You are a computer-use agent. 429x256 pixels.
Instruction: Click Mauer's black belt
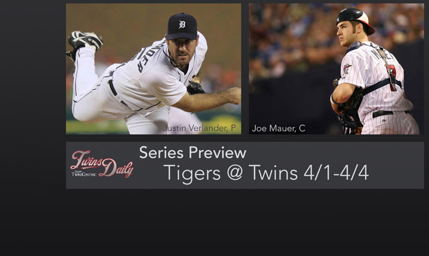pos(391,114)
